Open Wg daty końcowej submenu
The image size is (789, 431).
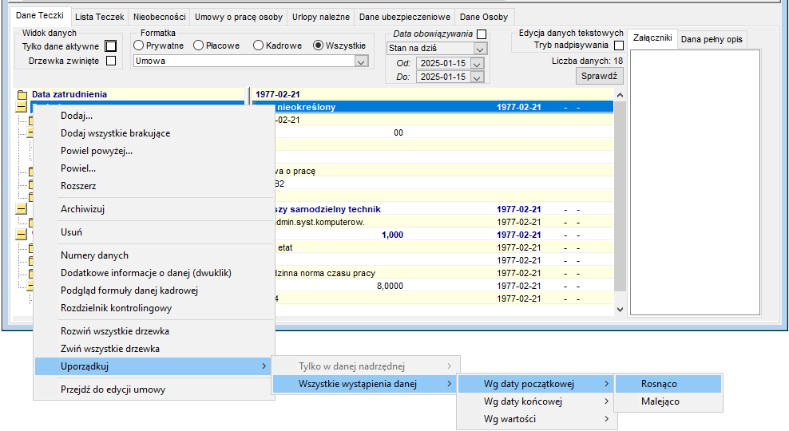[537, 401]
